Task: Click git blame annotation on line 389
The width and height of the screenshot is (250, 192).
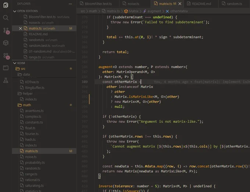Action: tap(202, 82)
